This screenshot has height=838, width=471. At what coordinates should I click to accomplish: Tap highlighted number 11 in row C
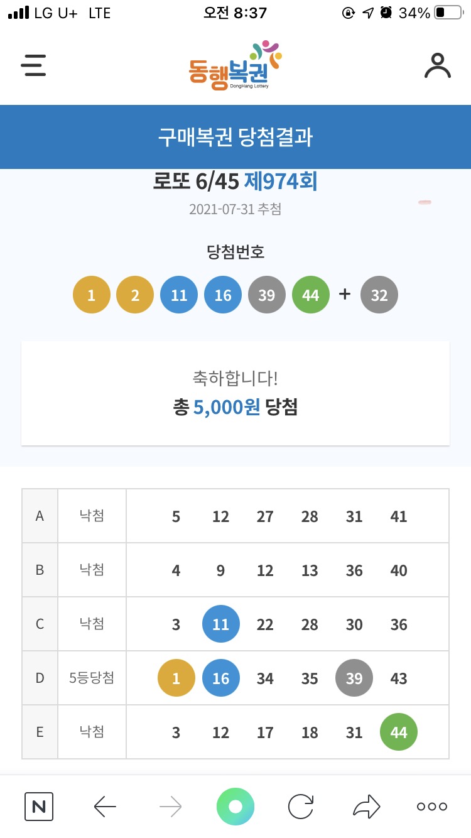(x=221, y=624)
